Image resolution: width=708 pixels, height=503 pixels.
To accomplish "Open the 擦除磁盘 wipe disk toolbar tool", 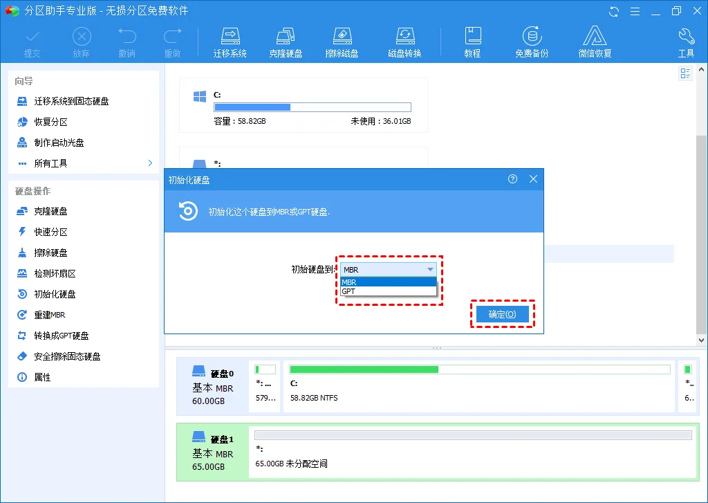I will coord(342,43).
